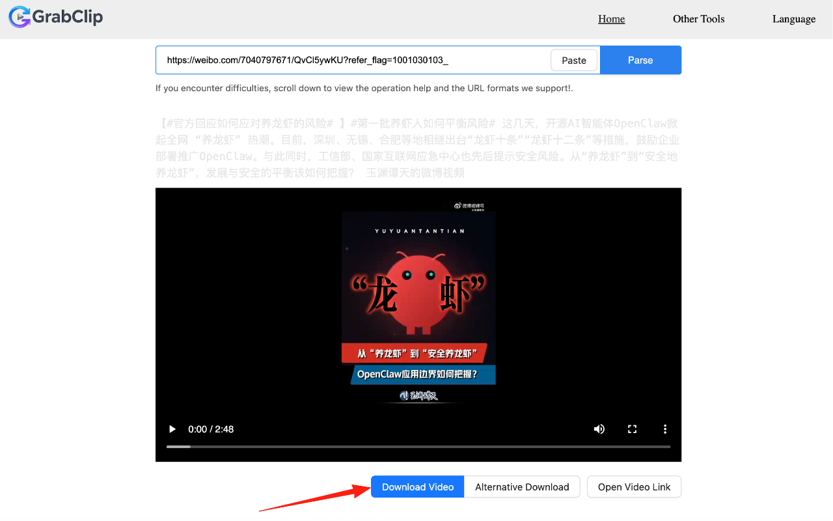The height and width of the screenshot is (521, 833).
Task: Click the 0:00 / 2:48 time display
Action: (211, 429)
